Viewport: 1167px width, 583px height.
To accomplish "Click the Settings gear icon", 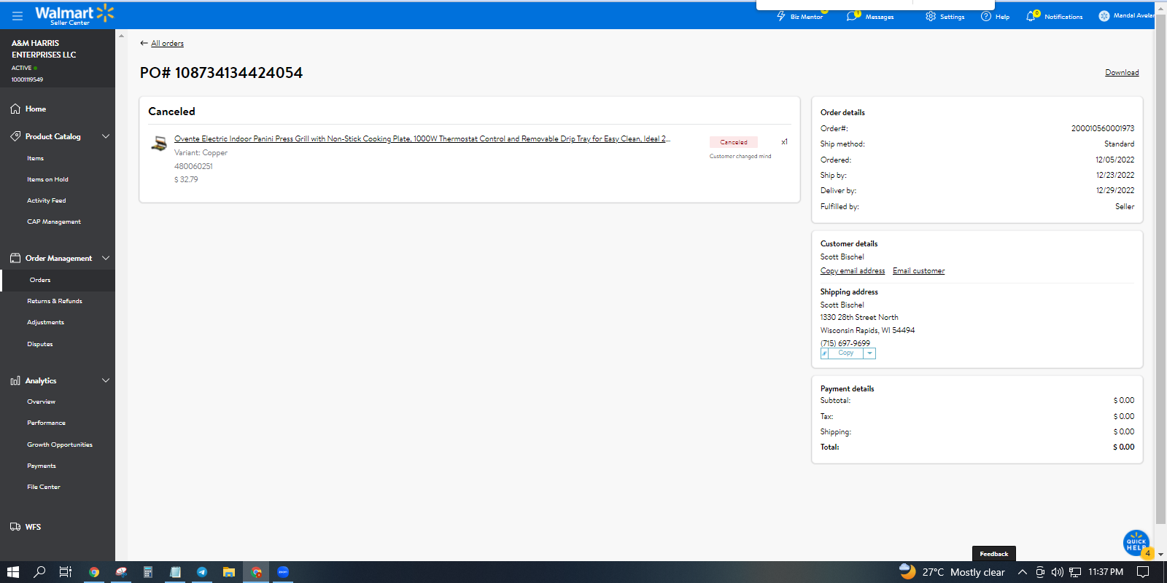I will [x=931, y=16].
